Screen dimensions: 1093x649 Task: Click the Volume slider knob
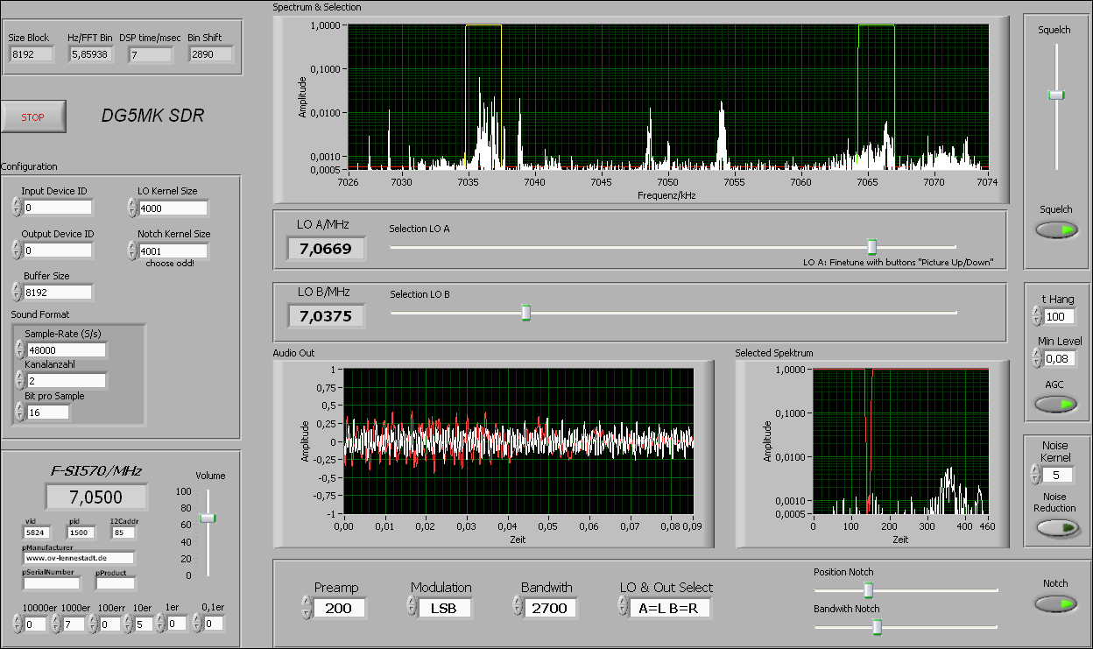[x=208, y=518]
